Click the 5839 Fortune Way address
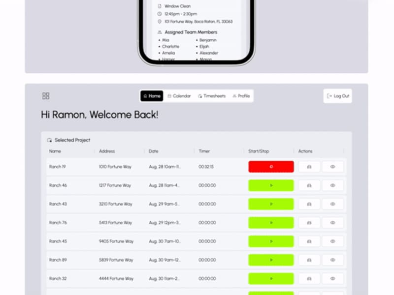Viewport: 394px width, 295px height. tap(116, 260)
